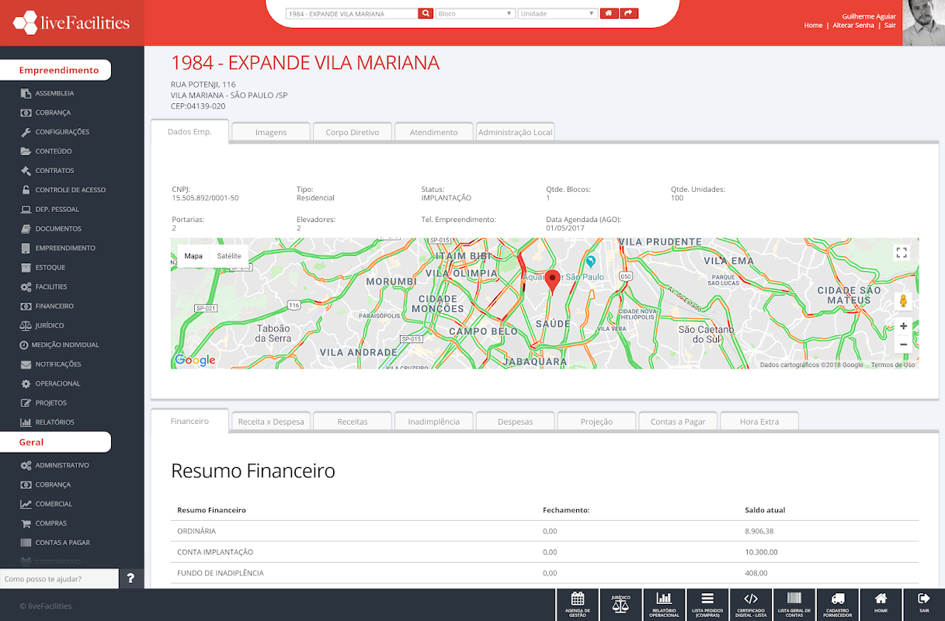Click the help question mark icon
The width and height of the screenshot is (945, 621).
coord(130,578)
